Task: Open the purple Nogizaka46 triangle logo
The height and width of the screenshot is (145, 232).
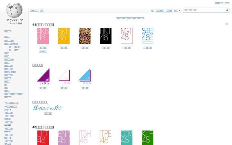Action: tap(43, 76)
